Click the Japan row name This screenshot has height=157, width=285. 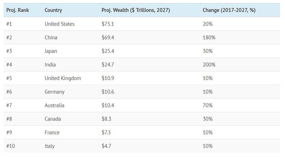51,51
